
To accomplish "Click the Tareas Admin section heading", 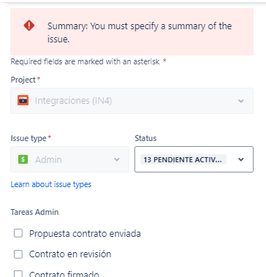I will [x=34, y=212].
